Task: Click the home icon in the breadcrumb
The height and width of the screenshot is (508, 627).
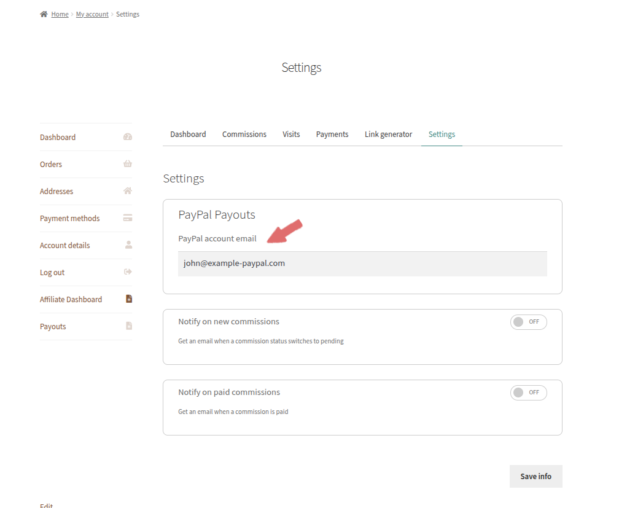Action: [x=44, y=14]
